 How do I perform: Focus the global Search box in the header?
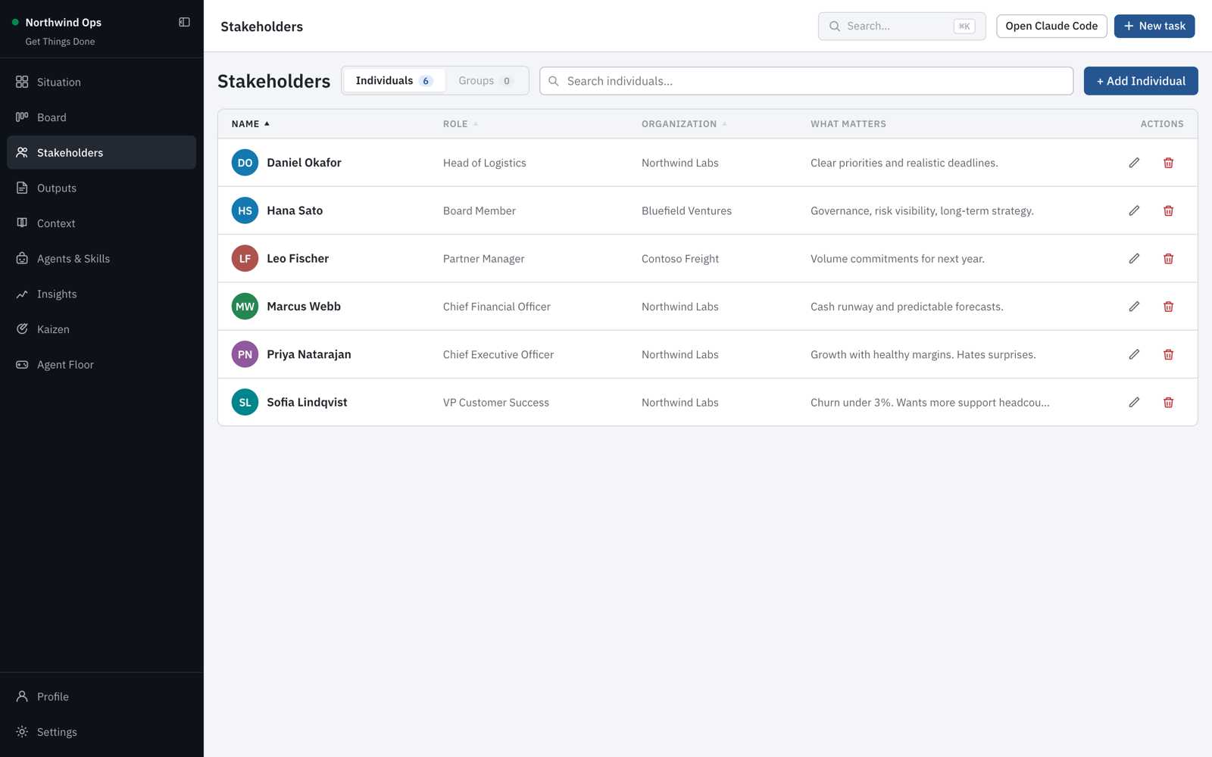[x=901, y=26]
